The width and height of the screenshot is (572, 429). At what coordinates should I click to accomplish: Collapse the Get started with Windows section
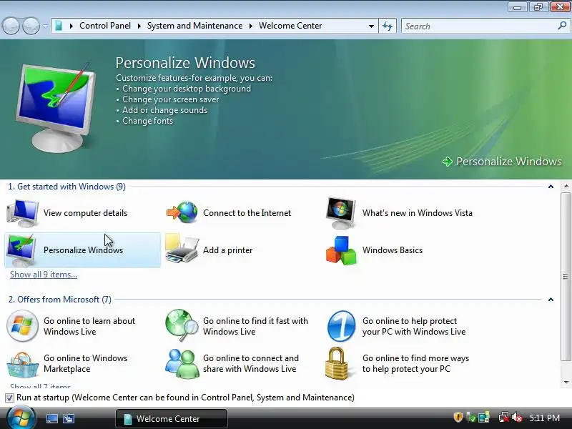(551, 187)
